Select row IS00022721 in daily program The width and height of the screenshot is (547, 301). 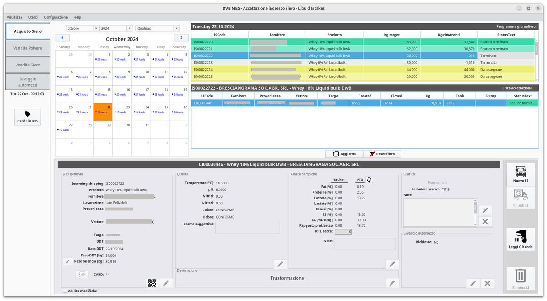(362, 49)
